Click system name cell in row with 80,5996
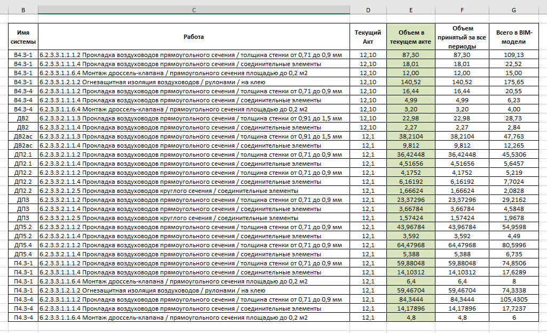This screenshot has width=547, height=333. coord(23,245)
